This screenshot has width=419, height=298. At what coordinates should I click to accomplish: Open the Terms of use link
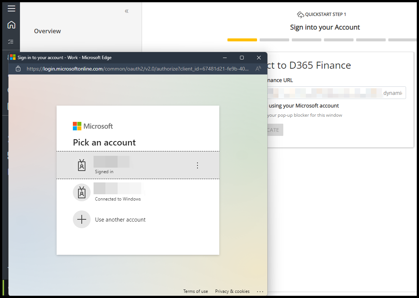[196, 291]
